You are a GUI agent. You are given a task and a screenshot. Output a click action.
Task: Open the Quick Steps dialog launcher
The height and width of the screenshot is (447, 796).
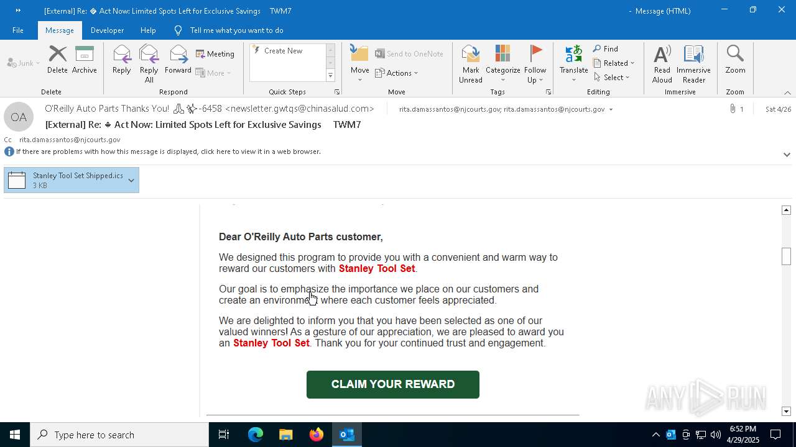point(337,92)
